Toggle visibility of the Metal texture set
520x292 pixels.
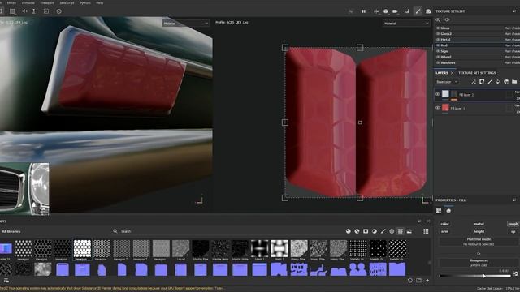point(438,40)
